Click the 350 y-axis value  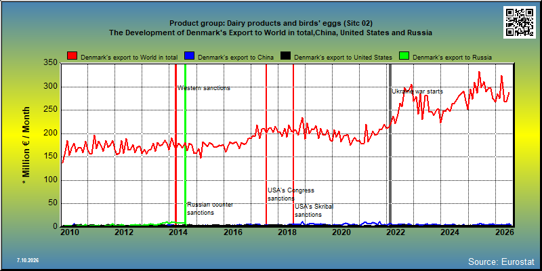[x=51, y=63]
